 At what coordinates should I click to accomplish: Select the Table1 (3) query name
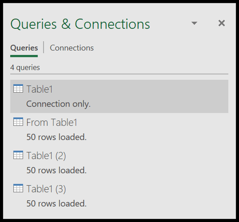46,189
